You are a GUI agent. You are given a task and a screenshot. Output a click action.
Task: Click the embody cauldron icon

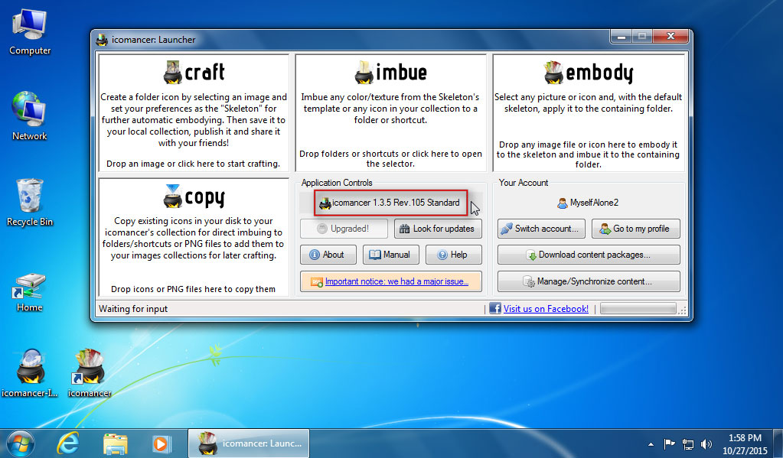click(553, 73)
